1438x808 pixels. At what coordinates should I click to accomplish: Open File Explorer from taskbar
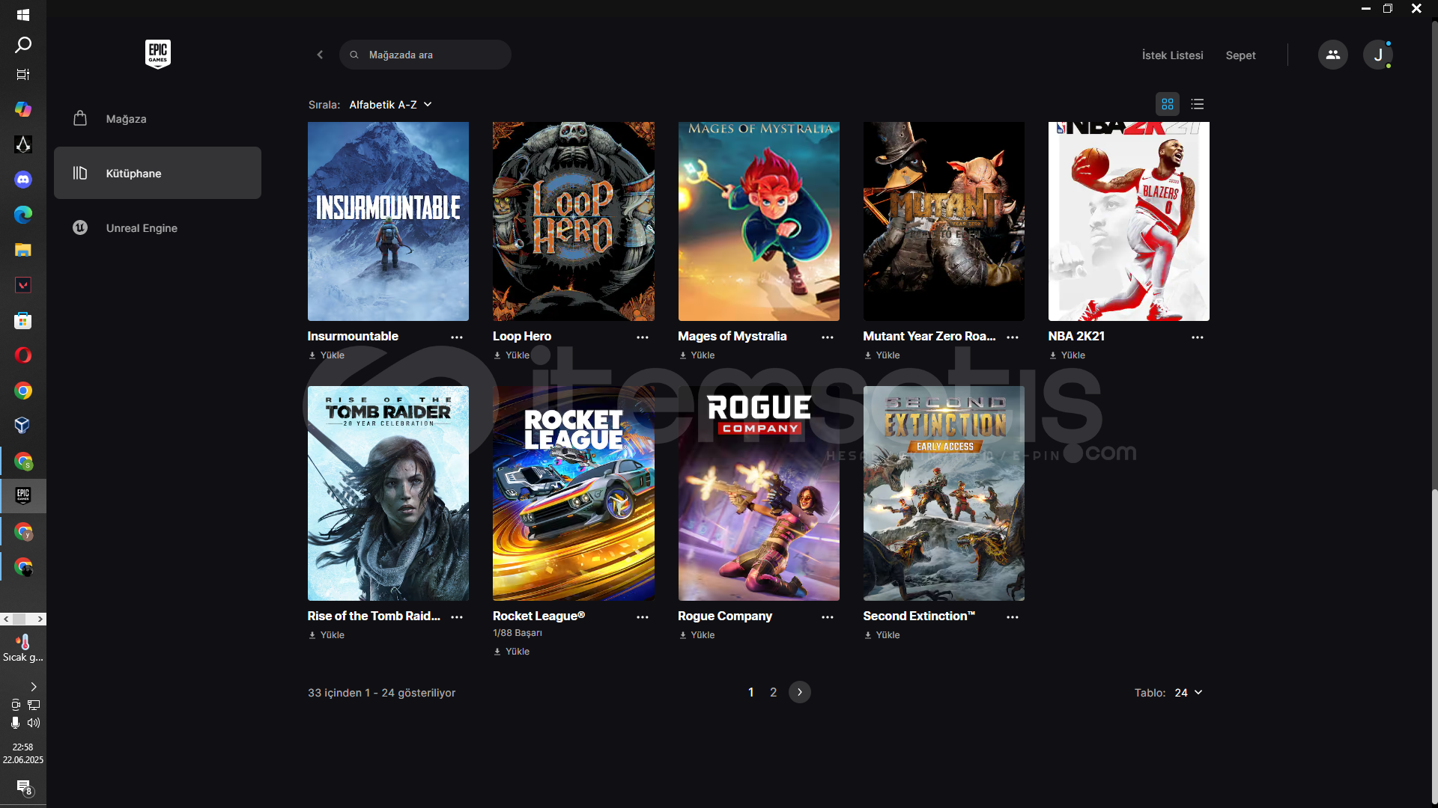pos(23,250)
